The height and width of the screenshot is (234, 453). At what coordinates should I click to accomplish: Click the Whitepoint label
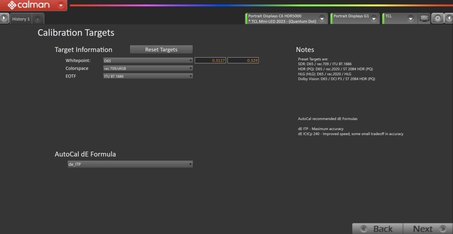[78, 61]
